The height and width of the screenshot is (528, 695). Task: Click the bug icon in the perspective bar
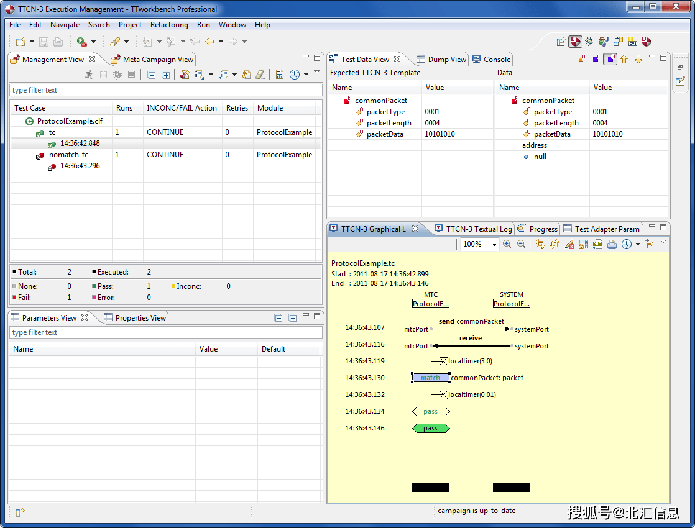click(x=589, y=42)
